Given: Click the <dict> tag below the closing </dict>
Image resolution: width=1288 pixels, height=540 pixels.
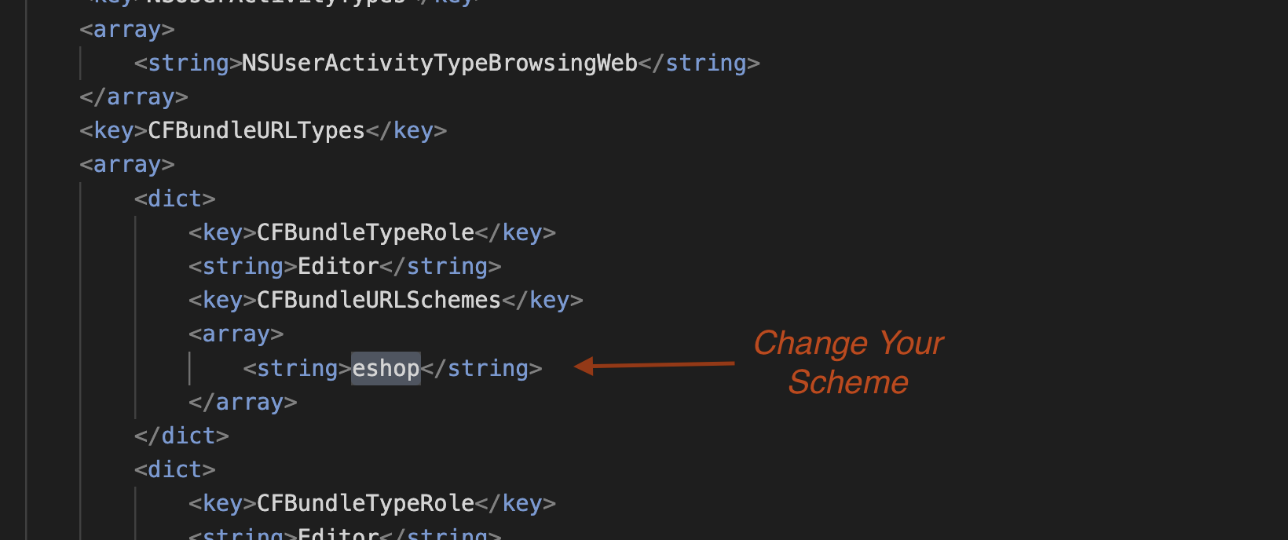Looking at the screenshot, I should (x=174, y=469).
